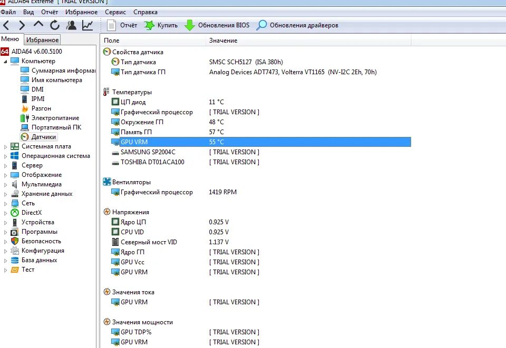Collapse the Компьютер tree node
Image resolution: width=506 pixels, height=348 pixels.
(x=5, y=61)
